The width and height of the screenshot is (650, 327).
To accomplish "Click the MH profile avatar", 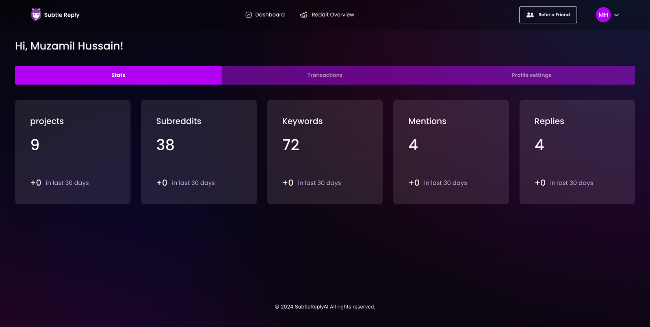I will pyautogui.click(x=603, y=15).
